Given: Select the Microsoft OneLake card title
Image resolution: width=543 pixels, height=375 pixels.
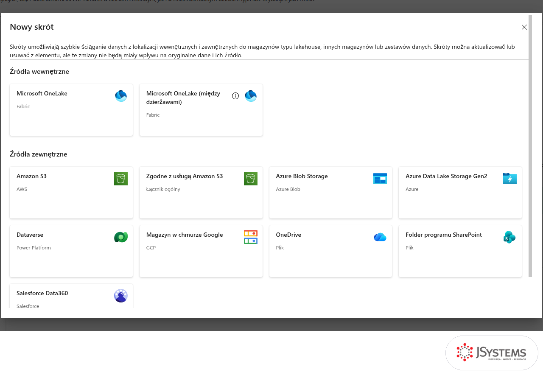Looking at the screenshot, I should pos(42,94).
